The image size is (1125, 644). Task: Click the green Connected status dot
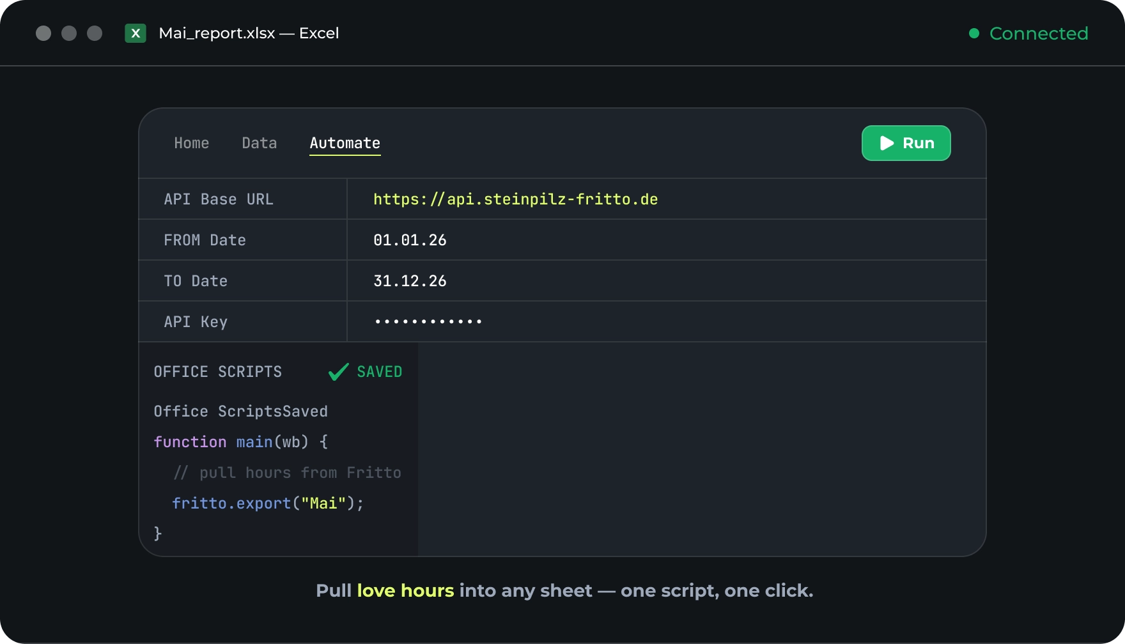click(x=974, y=33)
